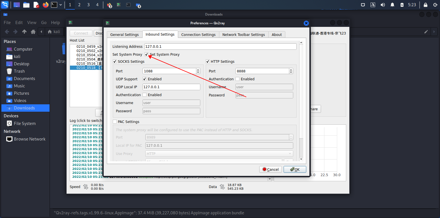Open the display tray icon
The width and height of the screenshot is (440, 218).
(363, 5)
